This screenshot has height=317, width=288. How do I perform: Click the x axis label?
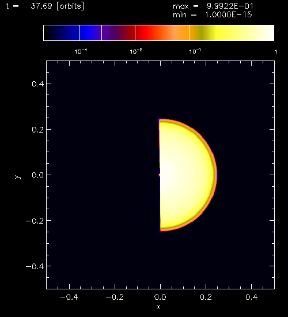tap(158, 307)
